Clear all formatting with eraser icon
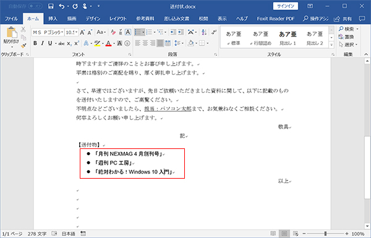Viewport: 371px width, 238px height. tap(113, 32)
